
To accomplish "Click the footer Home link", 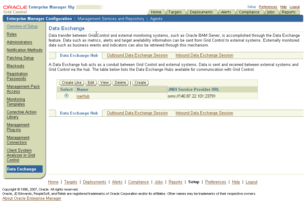I will [x=53, y=182].
